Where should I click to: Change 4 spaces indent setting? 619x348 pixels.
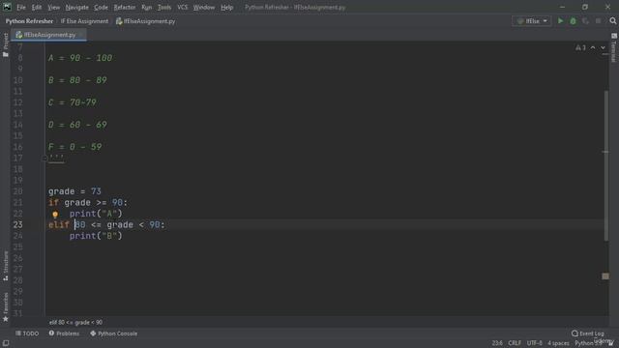point(558,343)
